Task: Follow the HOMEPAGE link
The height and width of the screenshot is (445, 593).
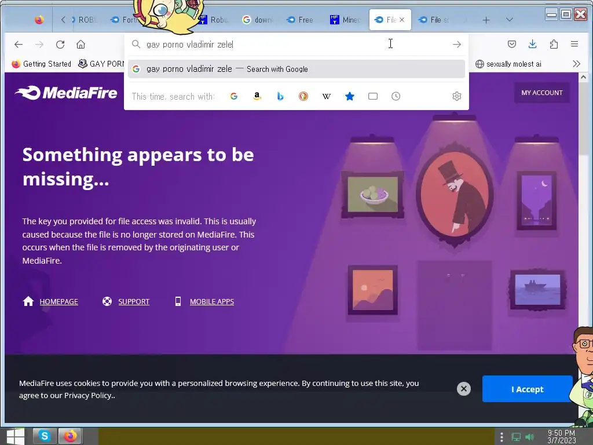Action: (x=58, y=301)
